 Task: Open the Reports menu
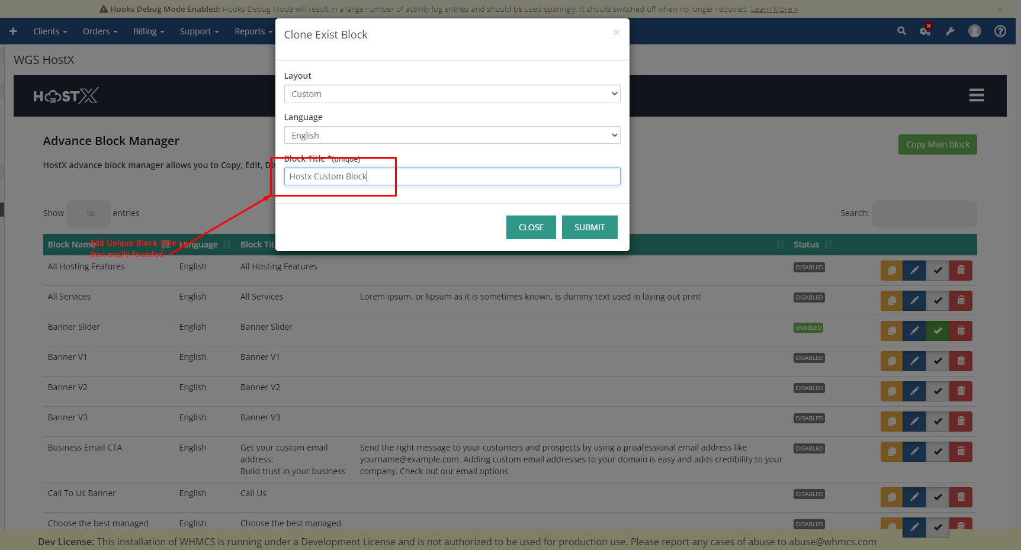coord(253,31)
